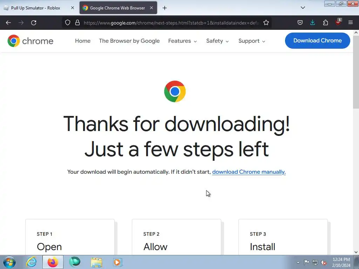Open The Browser by Google page
359x269 pixels.
pos(129,41)
